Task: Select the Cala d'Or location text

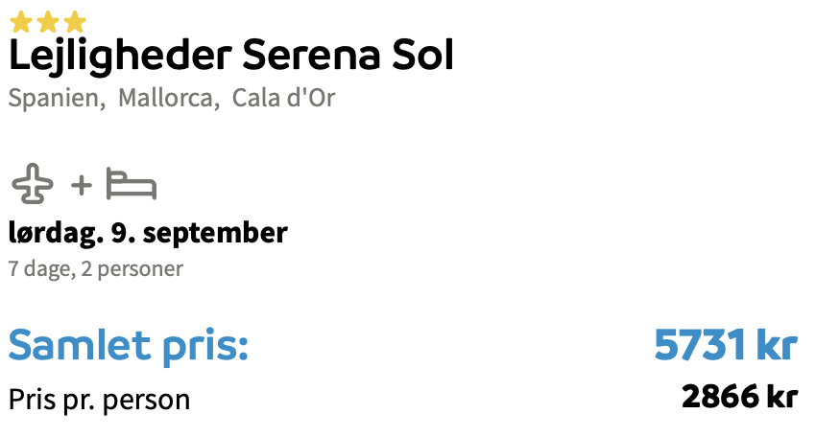Action: [x=283, y=98]
